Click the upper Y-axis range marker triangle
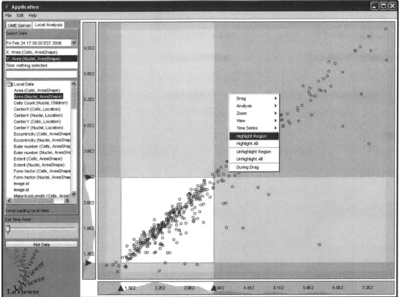The image size is (401, 297). (88, 177)
